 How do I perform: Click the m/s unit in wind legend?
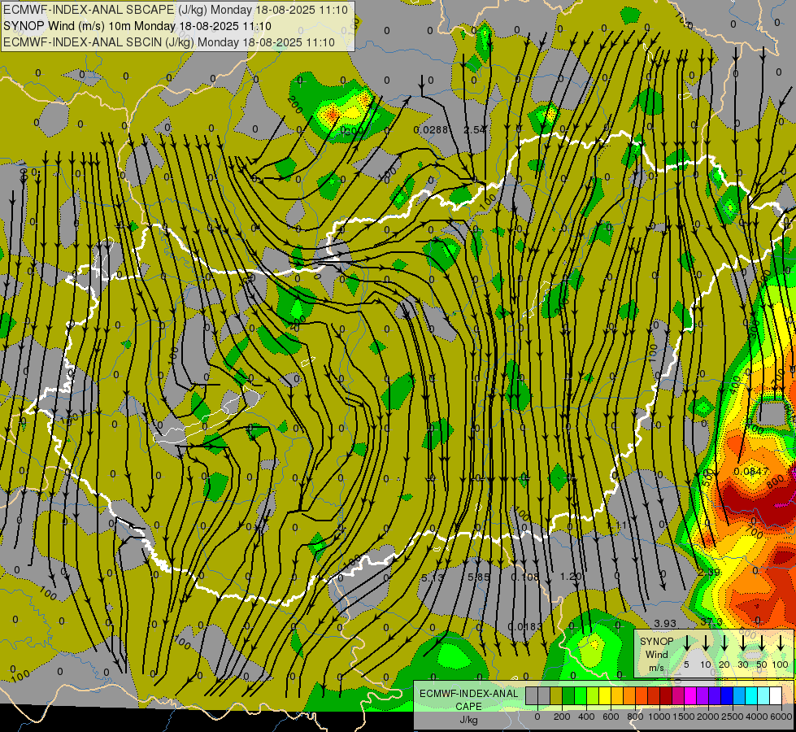[x=656, y=668]
